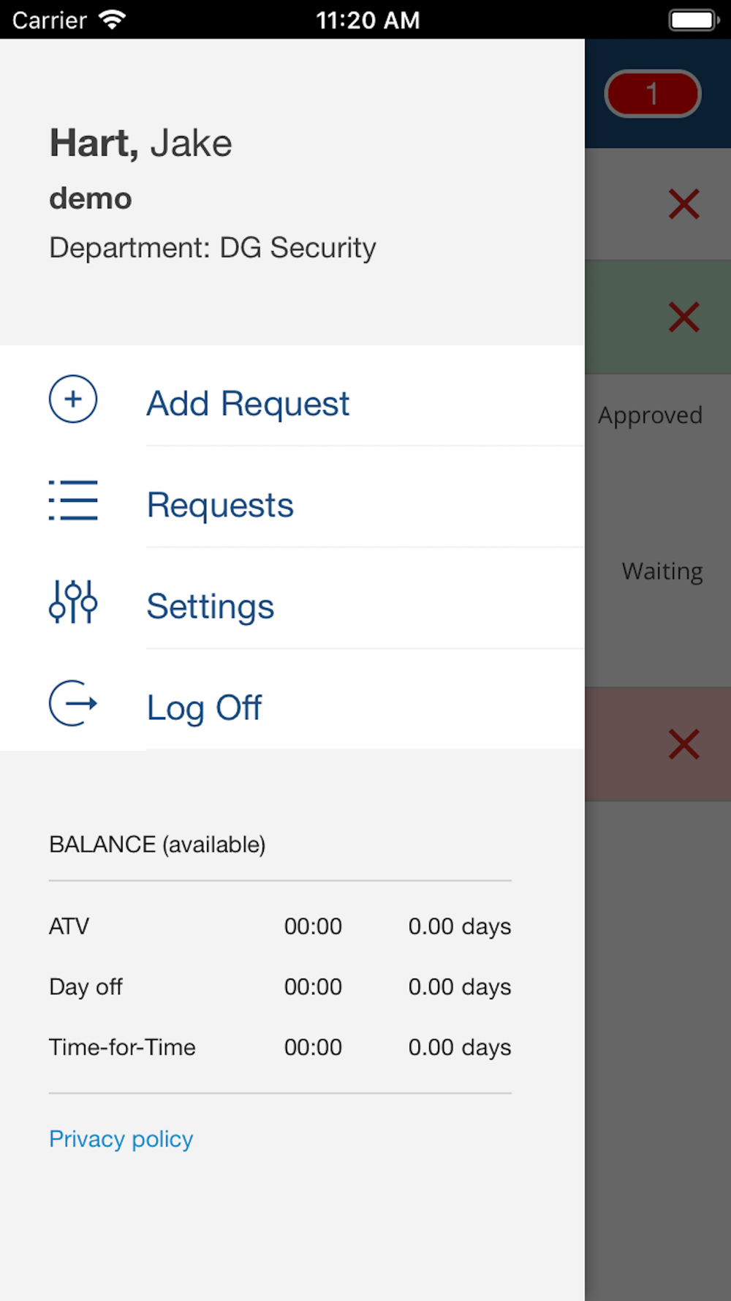Image resolution: width=731 pixels, height=1301 pixels.
Task: Open the red notification badge showing 1
Action: [x=652, y=94]
